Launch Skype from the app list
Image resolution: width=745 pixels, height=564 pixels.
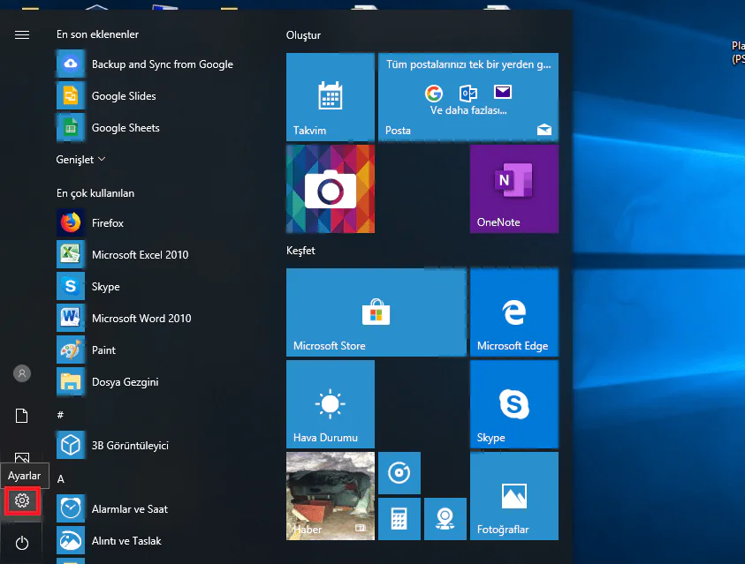point(105,287)
